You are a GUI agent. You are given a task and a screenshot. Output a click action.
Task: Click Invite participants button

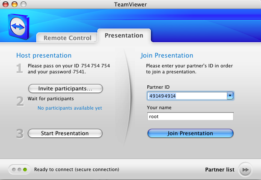(65, 88)
